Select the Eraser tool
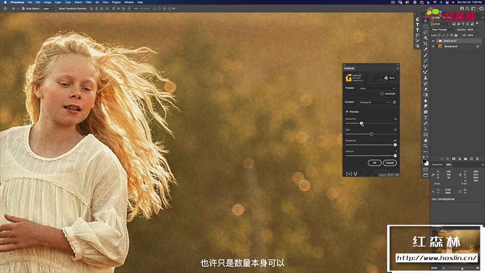485x273 pixels. [x=425, y=89]
